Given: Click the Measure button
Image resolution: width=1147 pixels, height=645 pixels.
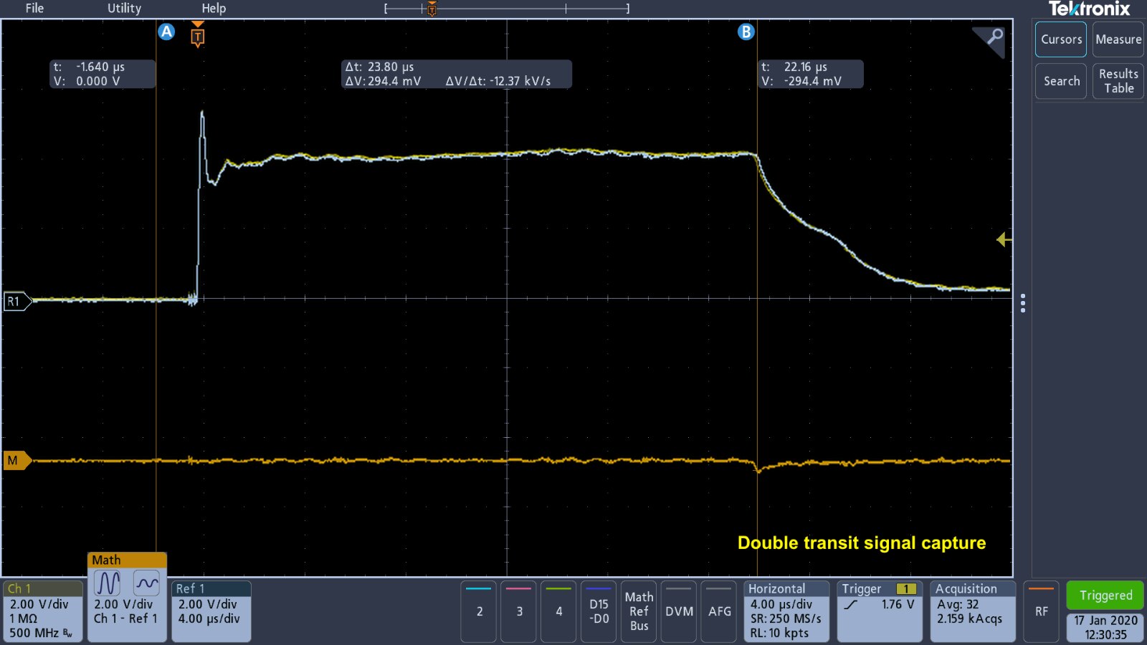Looking at the screenshot, I should 1118,39.
